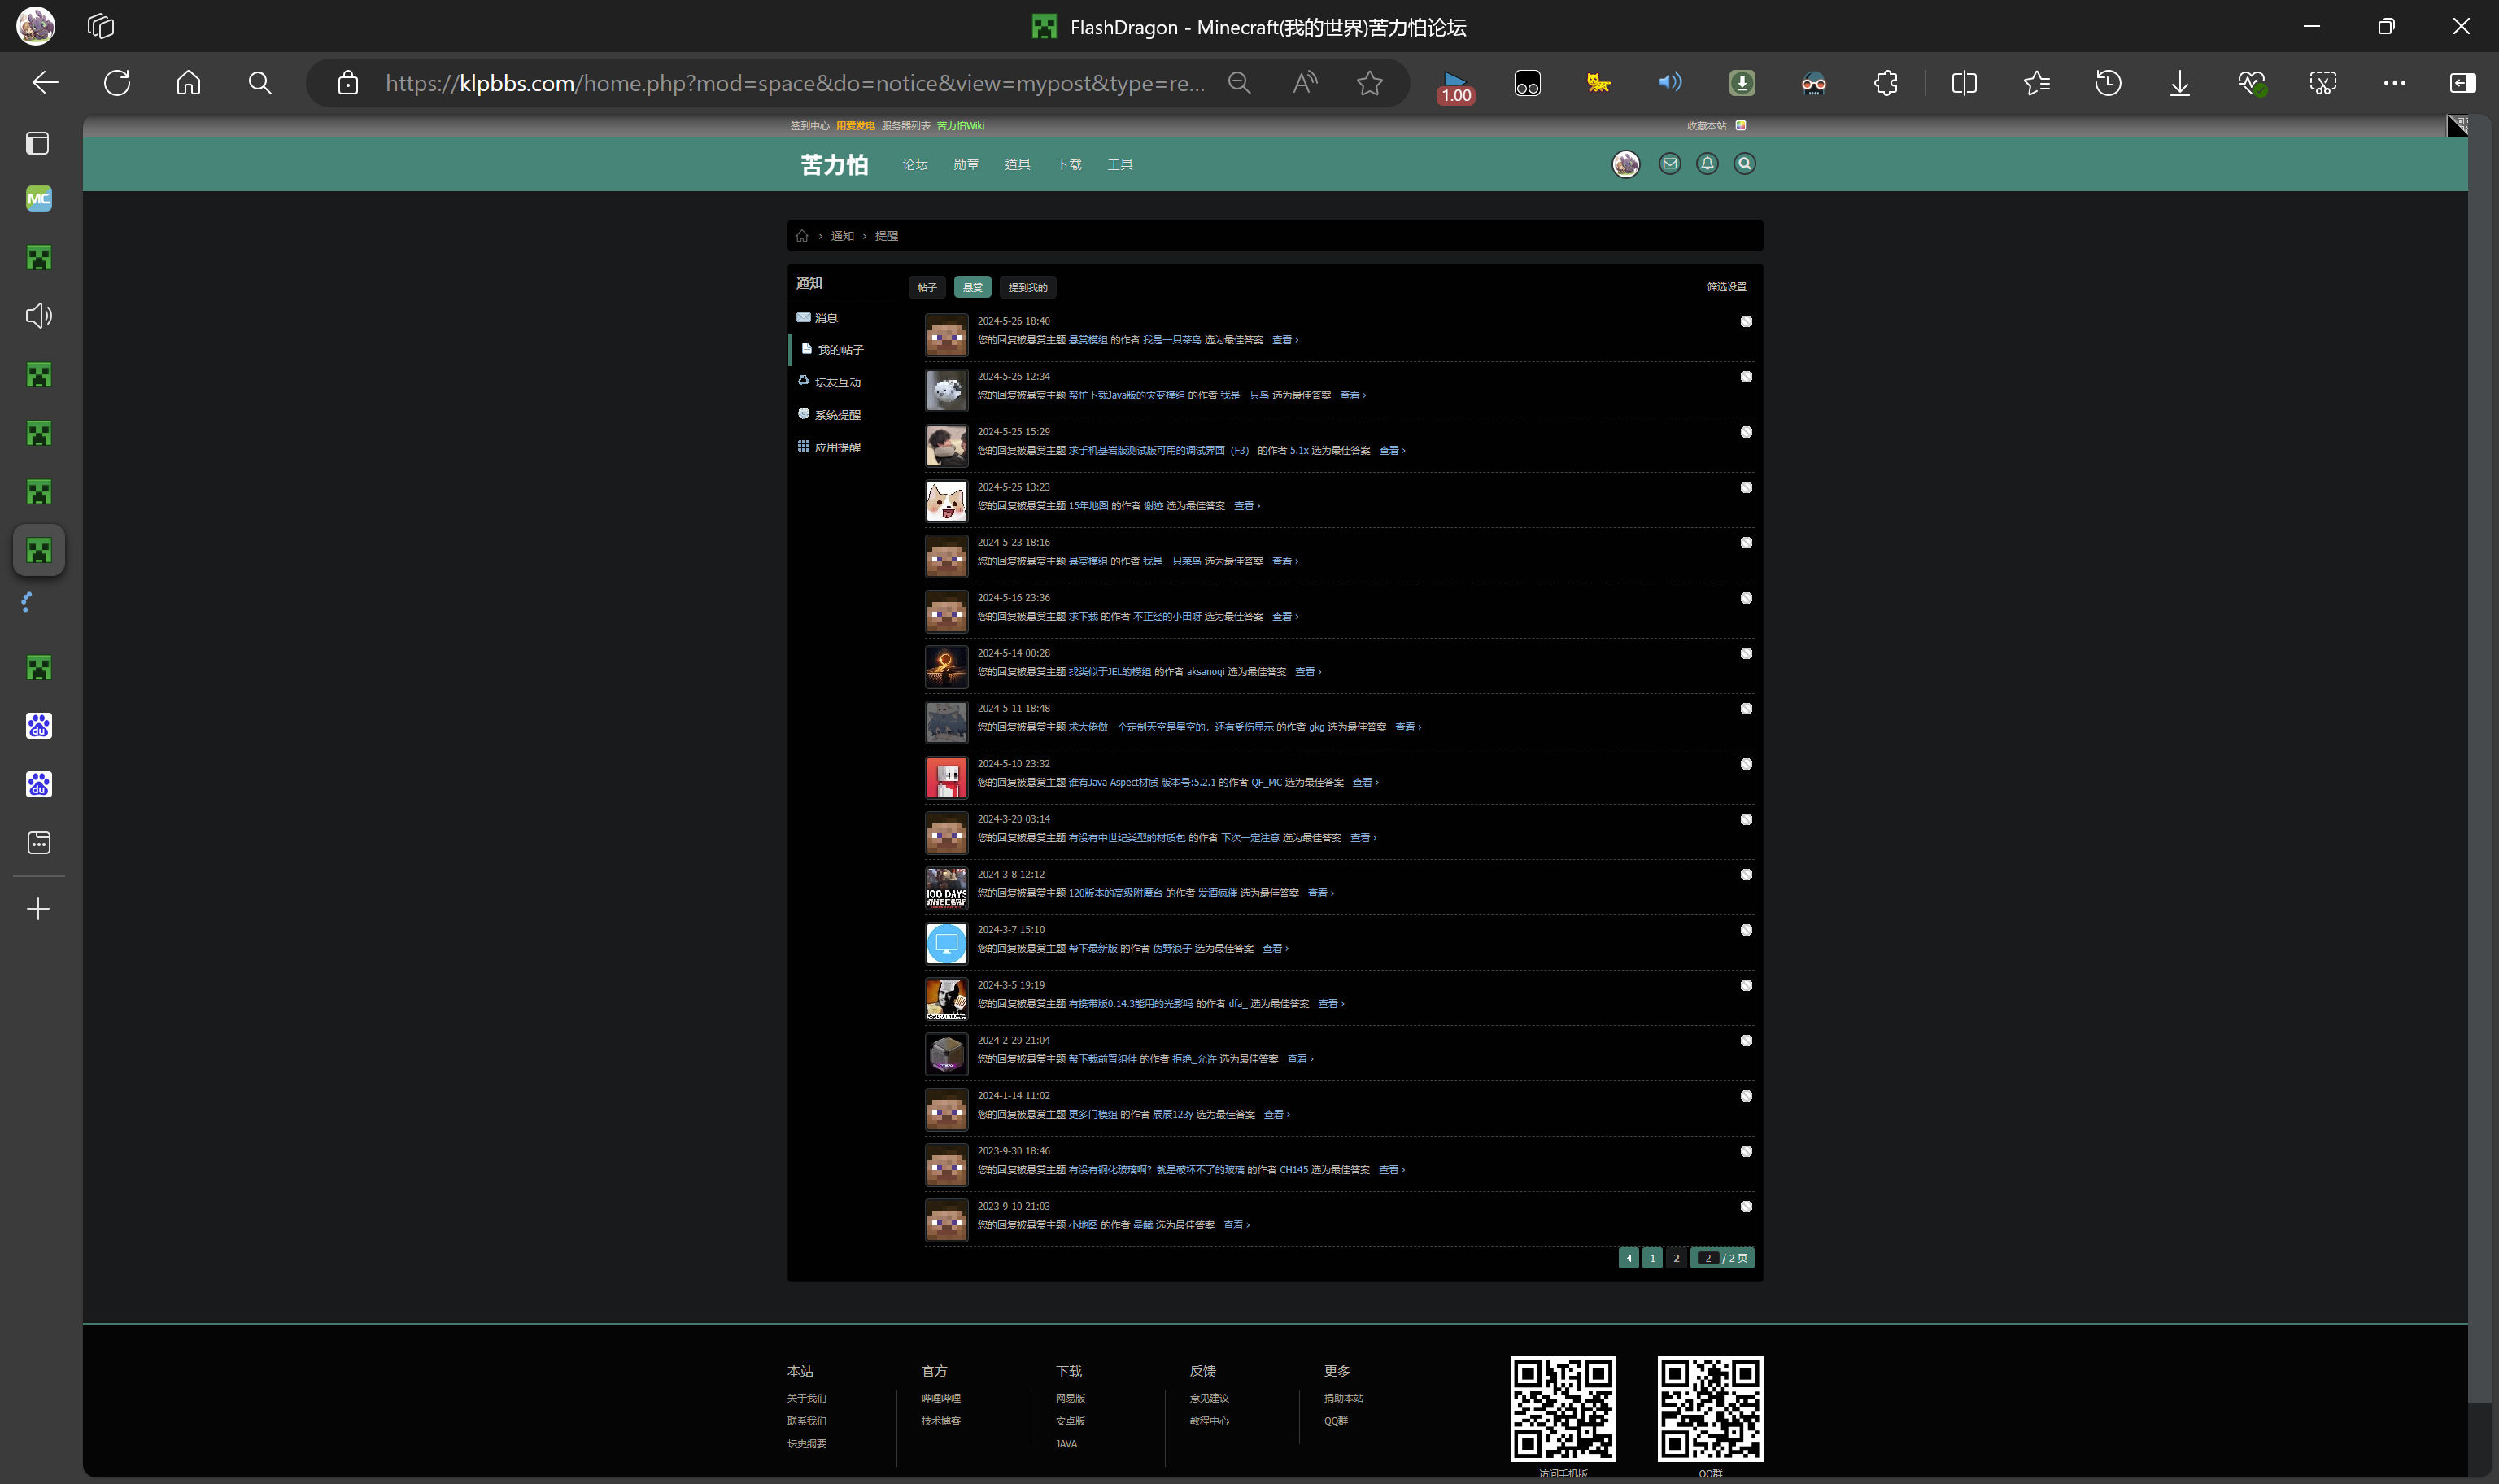2499x1484 pixels.
Task: Go to page 1 of notifications
Action: pos(1652,1258)
